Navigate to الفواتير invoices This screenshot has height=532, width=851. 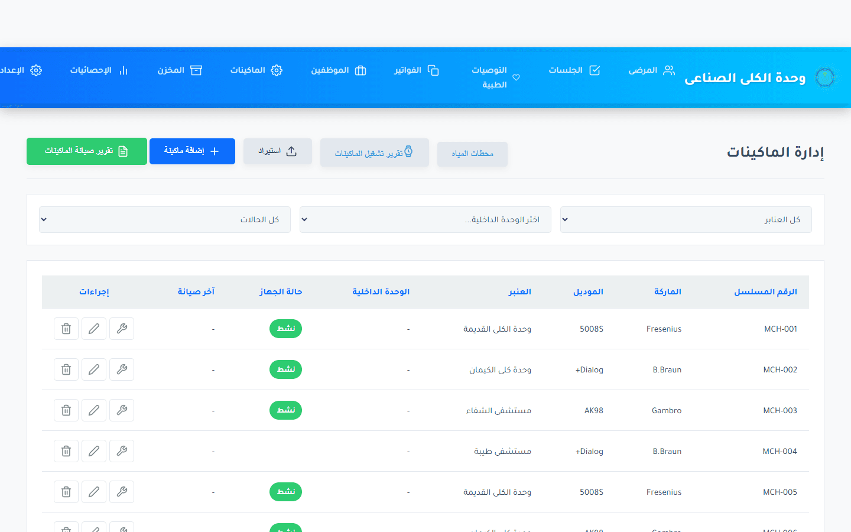pos(417,70)
